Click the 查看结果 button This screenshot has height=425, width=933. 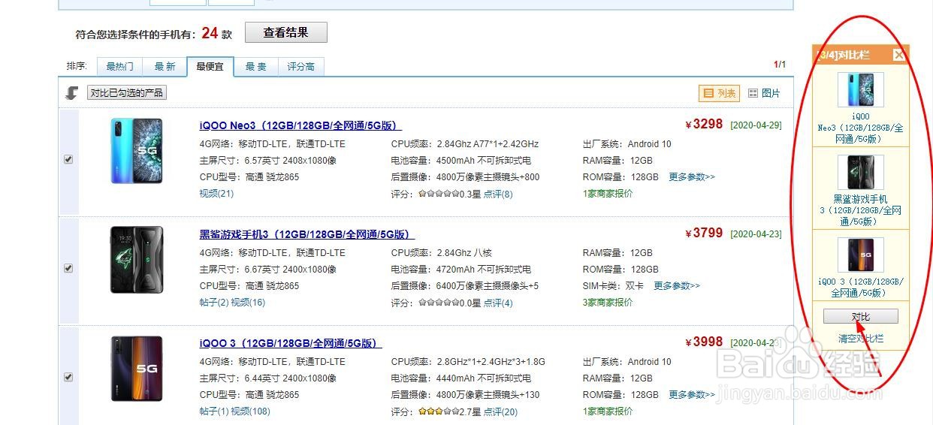tap(285, 32)
